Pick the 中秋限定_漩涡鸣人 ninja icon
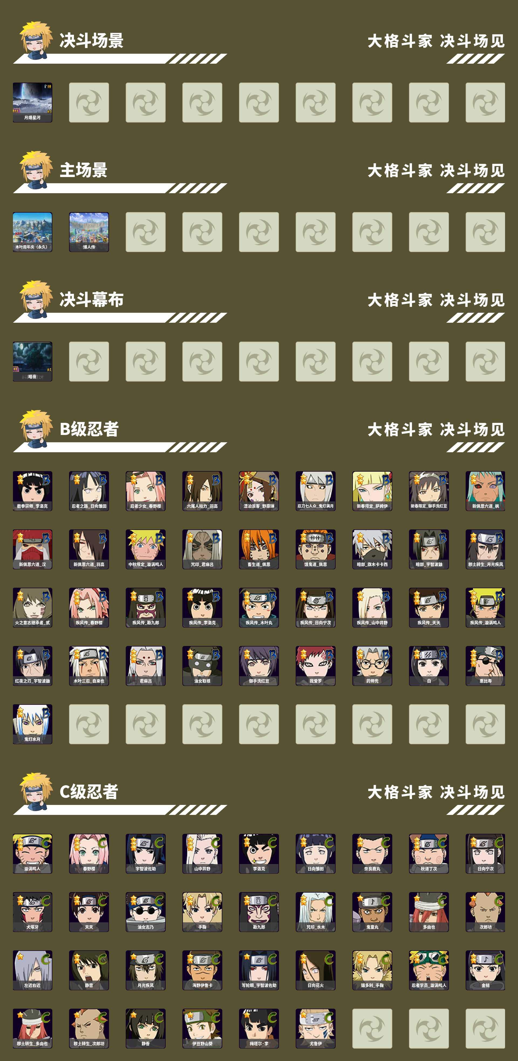Screen dimensions: 518x1061 coord(146,549)
